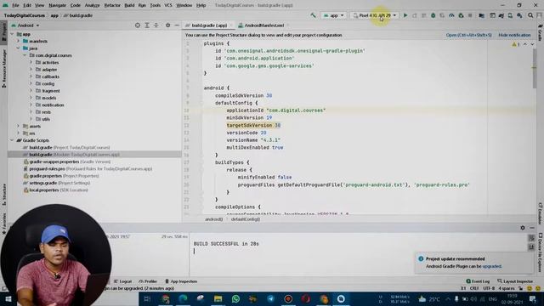Expand the res folder
Image resolution: width=544 pixels, height=306 pixels.
click(19, 133)
